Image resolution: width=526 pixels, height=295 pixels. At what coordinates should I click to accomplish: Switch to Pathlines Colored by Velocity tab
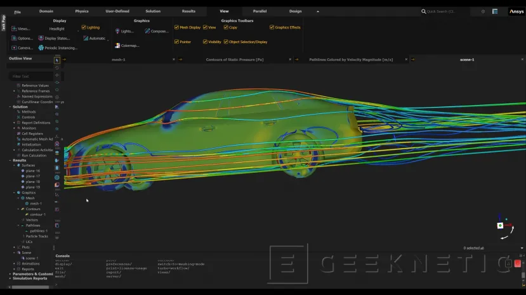[x=351, y=60]
